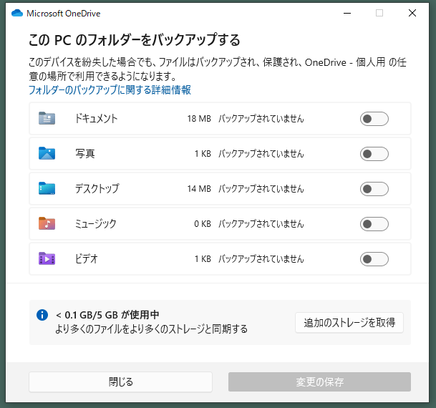Minimize the OneDrive window
The image size is (436, 408).
coord(347,13)
